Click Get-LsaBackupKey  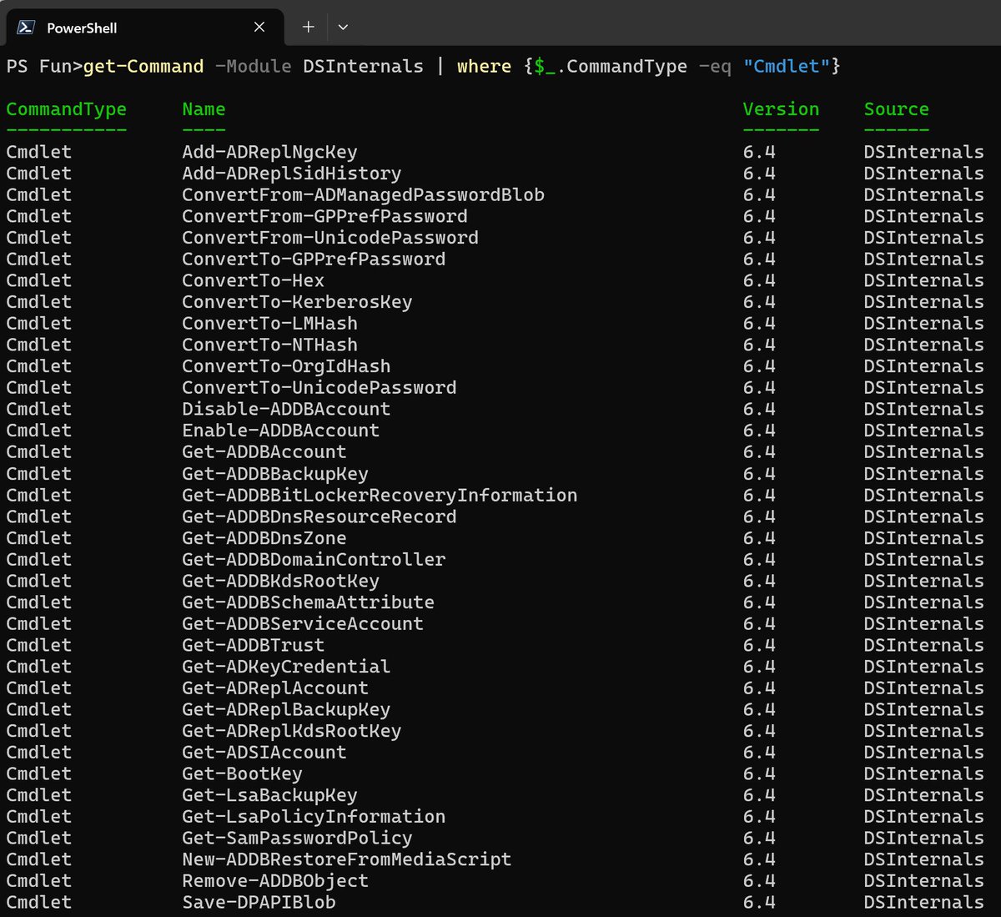click(x=269, y=795)
